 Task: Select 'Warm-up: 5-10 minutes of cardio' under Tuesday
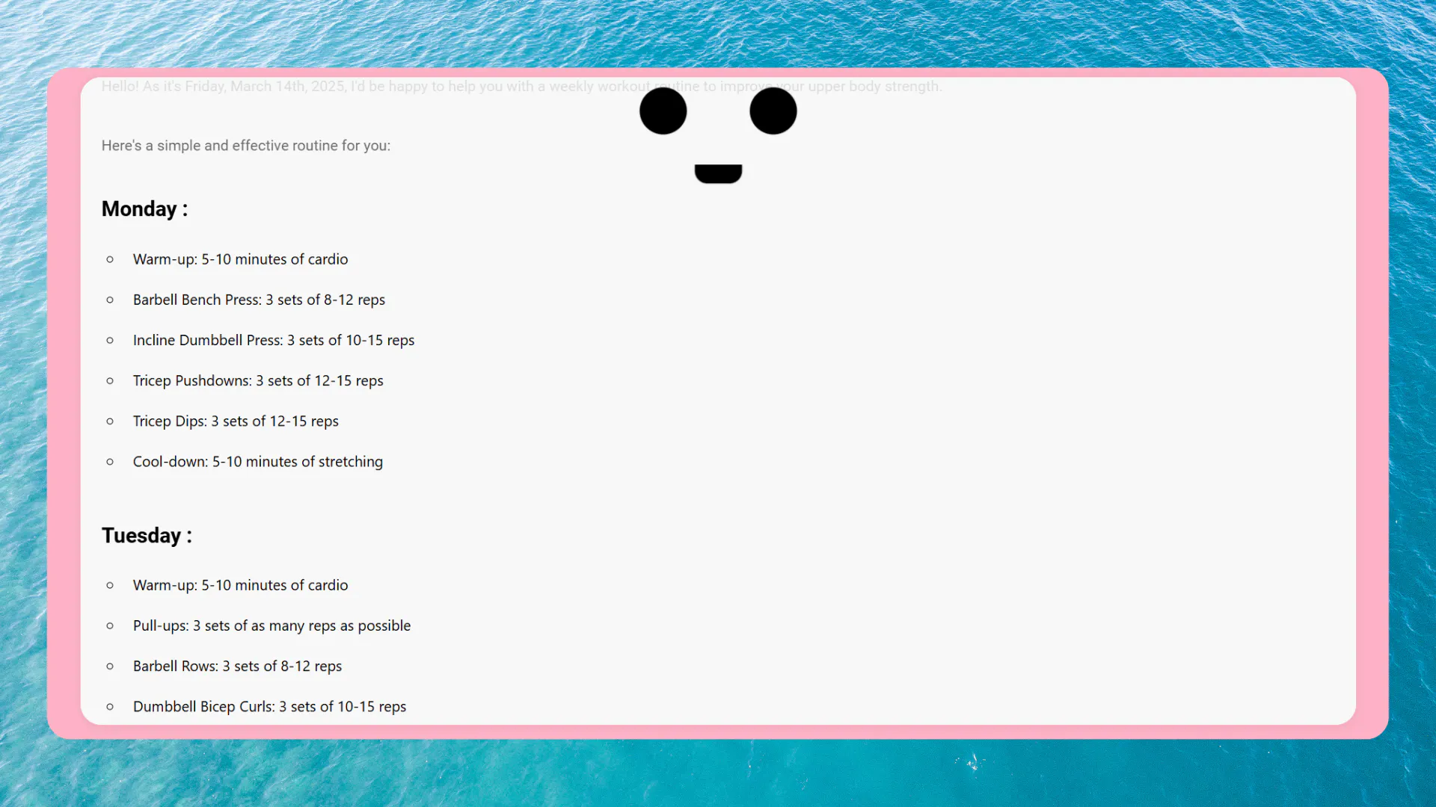tap(240, 585)
